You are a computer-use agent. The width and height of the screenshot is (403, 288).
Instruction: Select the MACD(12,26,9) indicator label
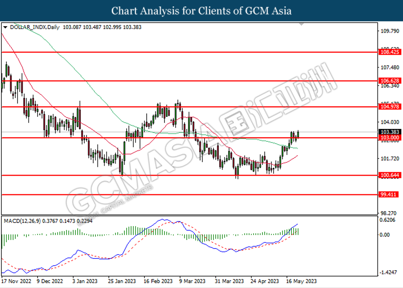22,221
